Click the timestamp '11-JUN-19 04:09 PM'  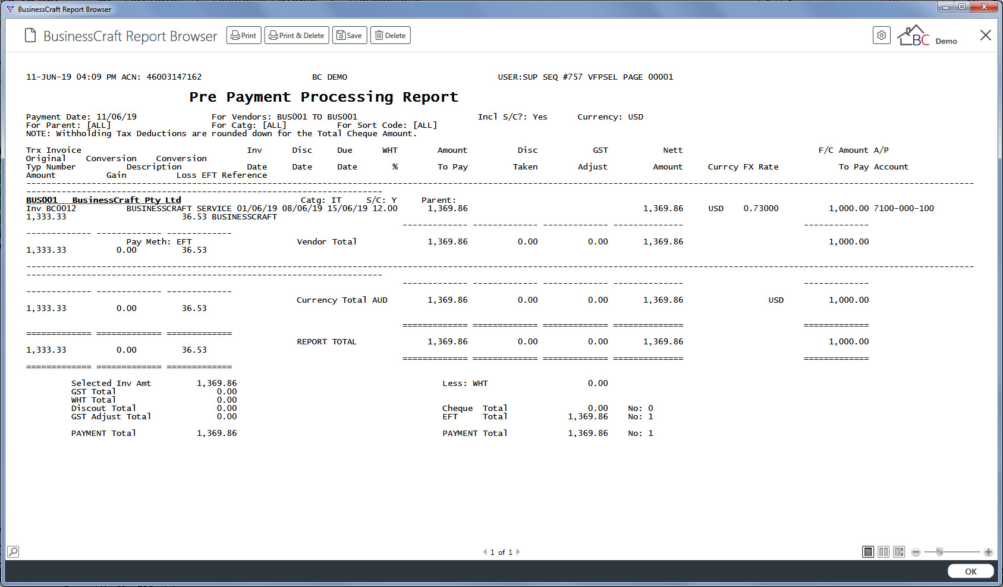point(71,77)
